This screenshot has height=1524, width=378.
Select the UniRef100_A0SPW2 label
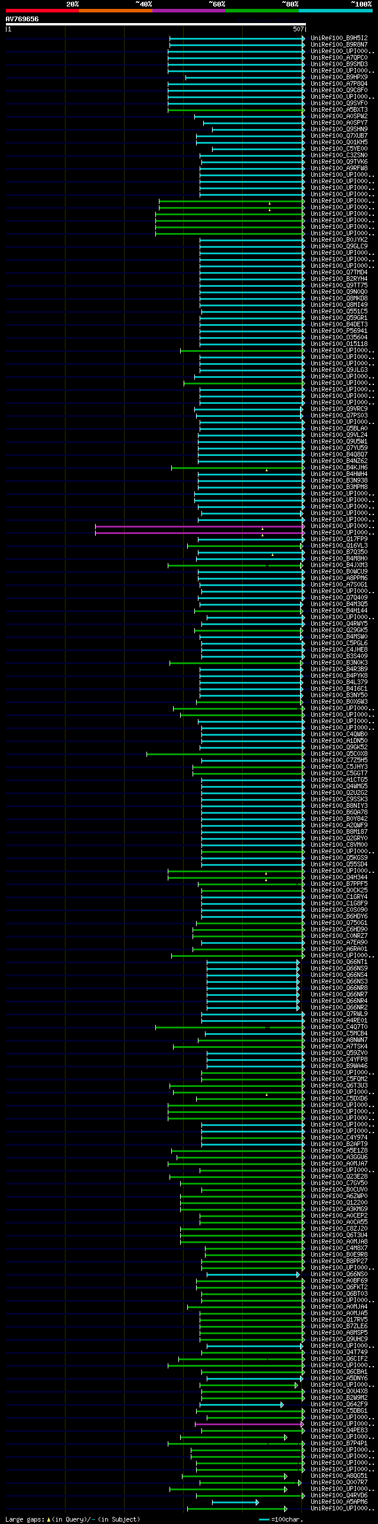click(x=339, y=117)
